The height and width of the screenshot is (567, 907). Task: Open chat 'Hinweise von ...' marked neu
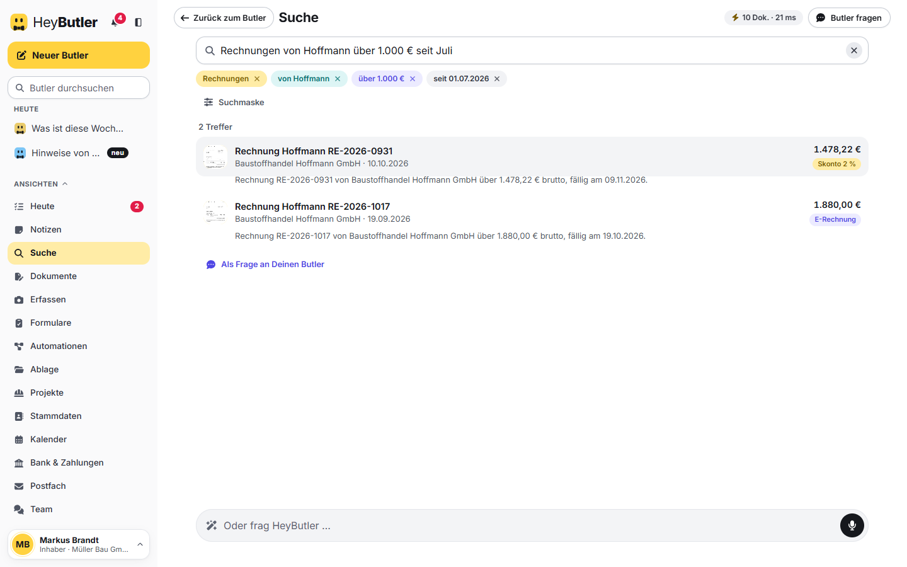point(79,153)
